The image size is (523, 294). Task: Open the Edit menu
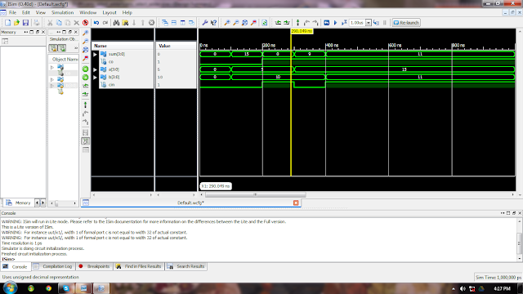pyautogui.click(x=25, y=13)
